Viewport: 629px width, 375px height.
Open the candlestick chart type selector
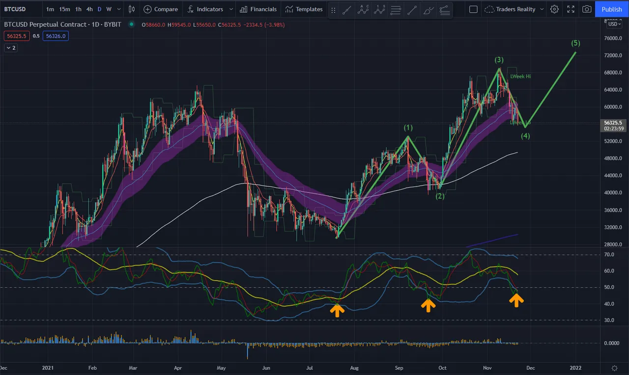coord(131,9)
